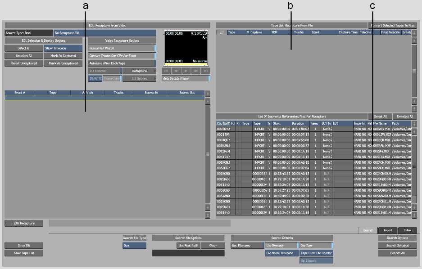Click the play button under the viewer
The width and height of the screenshot is (422, 269).
pos(186,71)
